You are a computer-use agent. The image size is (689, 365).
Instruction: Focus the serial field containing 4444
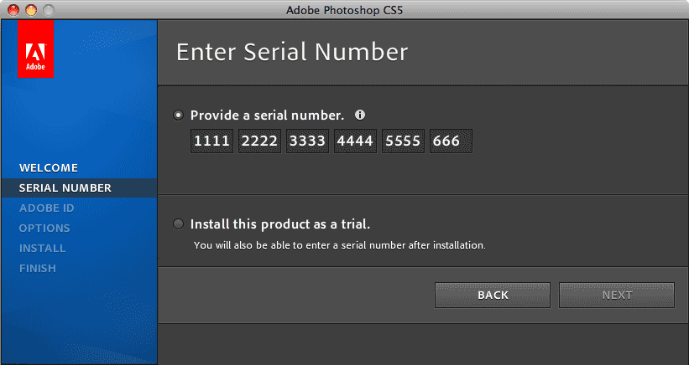point(356,141)
